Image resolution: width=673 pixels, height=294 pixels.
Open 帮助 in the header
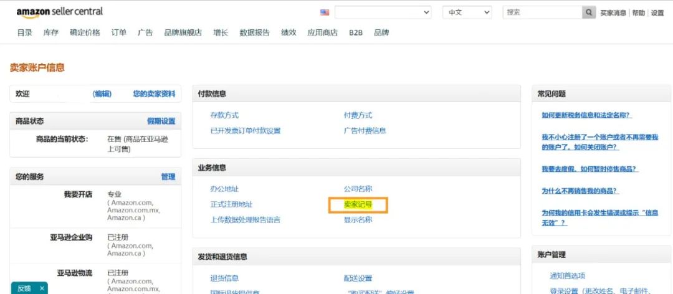[638, 13]
